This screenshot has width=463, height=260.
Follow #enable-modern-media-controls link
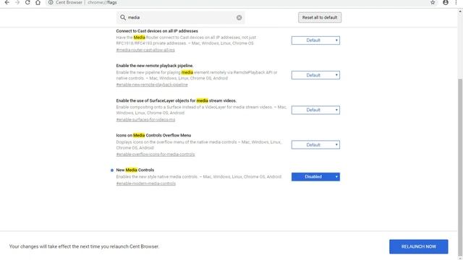[146, 183]
